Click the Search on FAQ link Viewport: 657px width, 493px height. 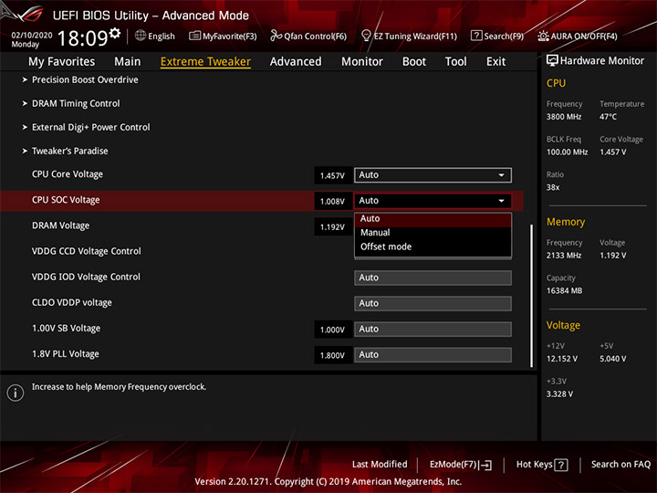click(621, 465)
